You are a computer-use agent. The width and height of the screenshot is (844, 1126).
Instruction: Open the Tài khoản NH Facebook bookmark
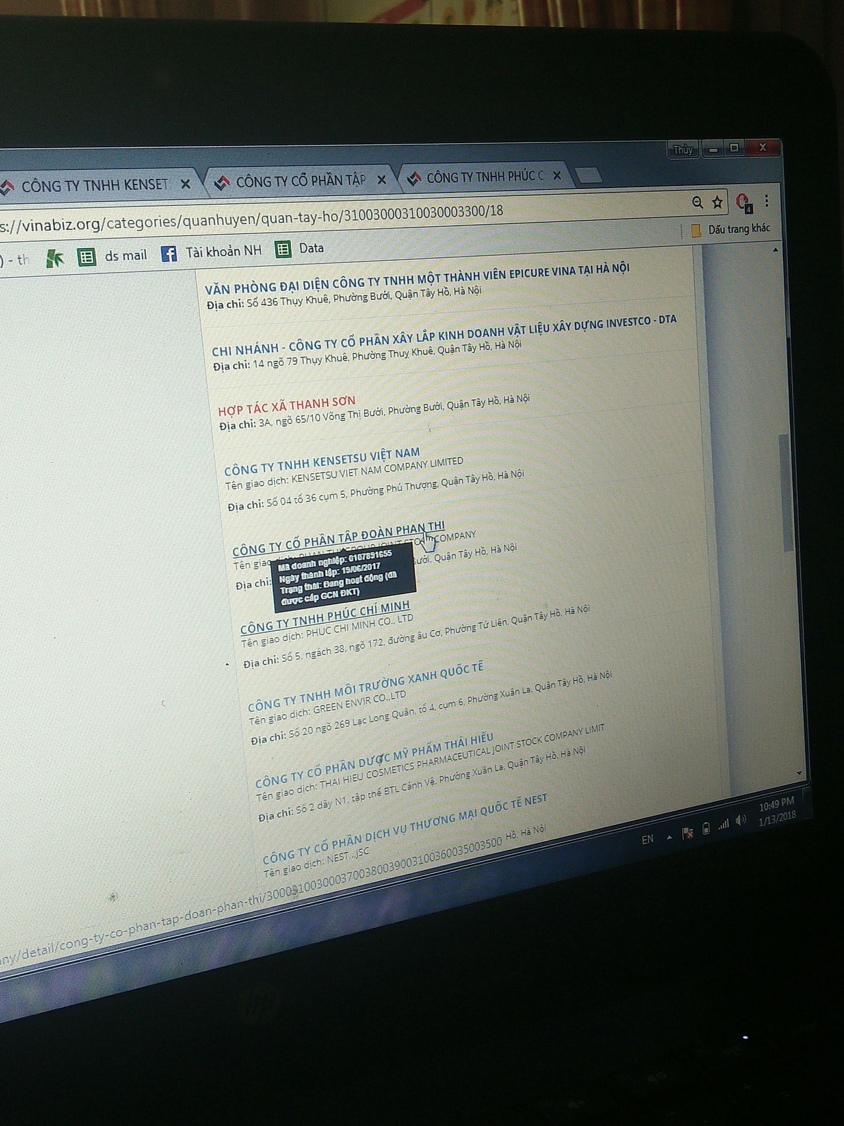click(212, 252)
